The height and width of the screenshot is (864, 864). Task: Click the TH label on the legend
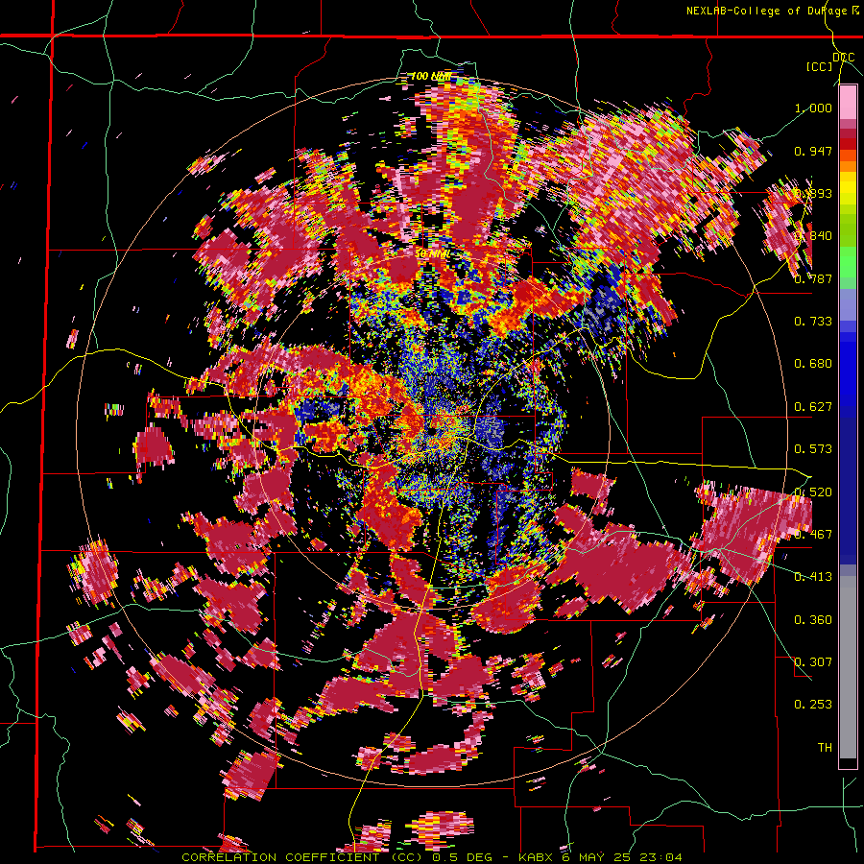coord(825,748)
